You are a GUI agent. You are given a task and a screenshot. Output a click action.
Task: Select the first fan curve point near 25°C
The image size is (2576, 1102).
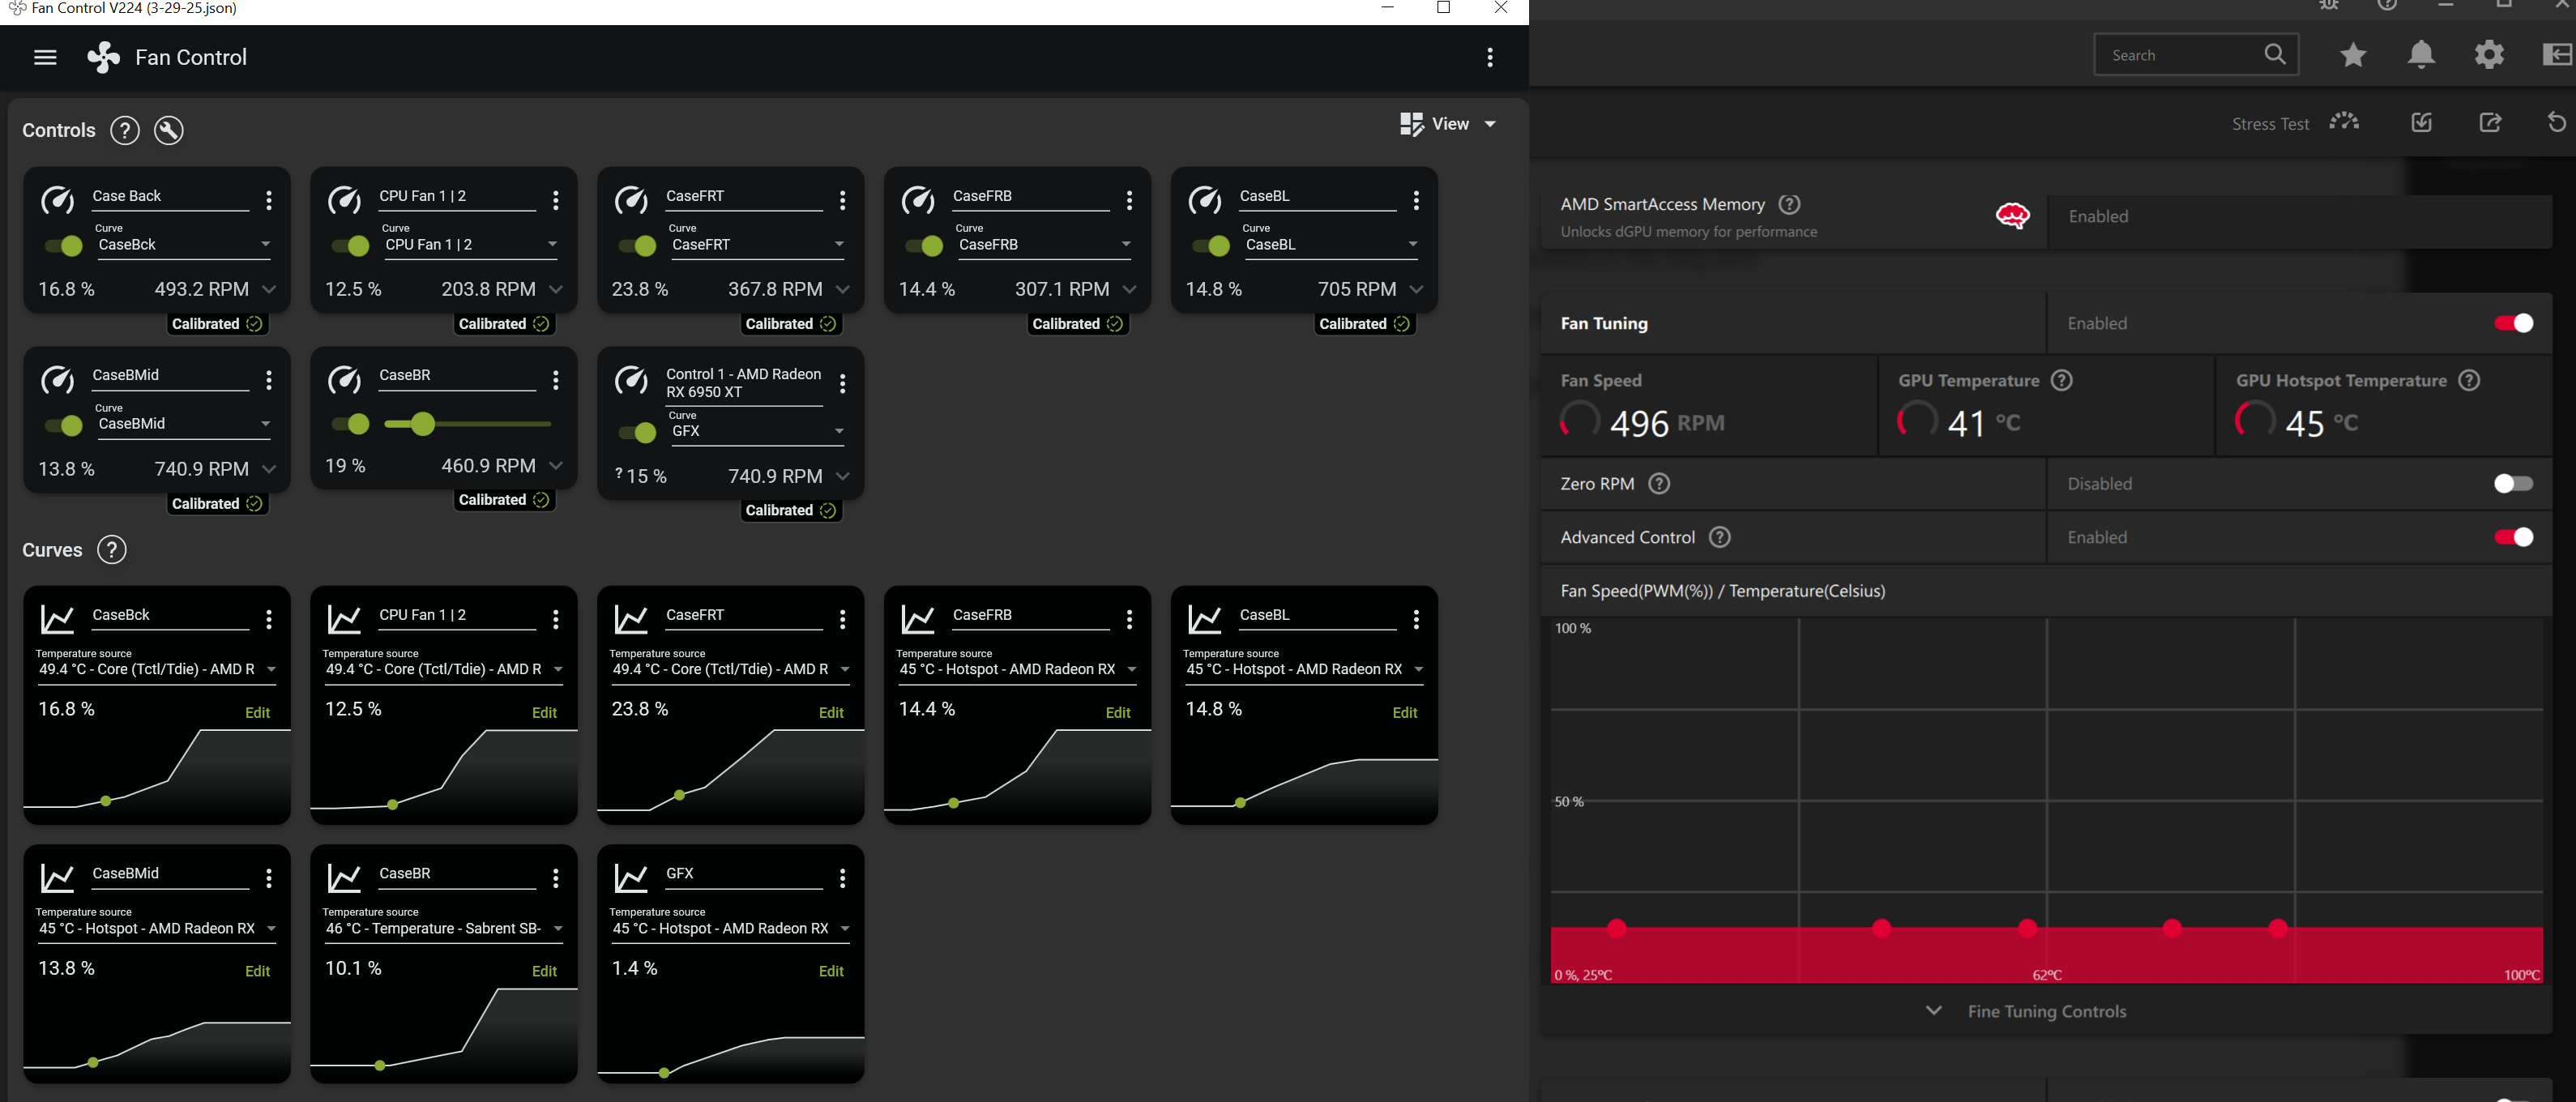tap(1616, 928)
